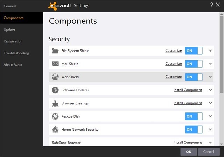Image resolution: width=224 pixels, height=157 pixels.
Task: Open help with the question mark icon
Action: point(211,5)
